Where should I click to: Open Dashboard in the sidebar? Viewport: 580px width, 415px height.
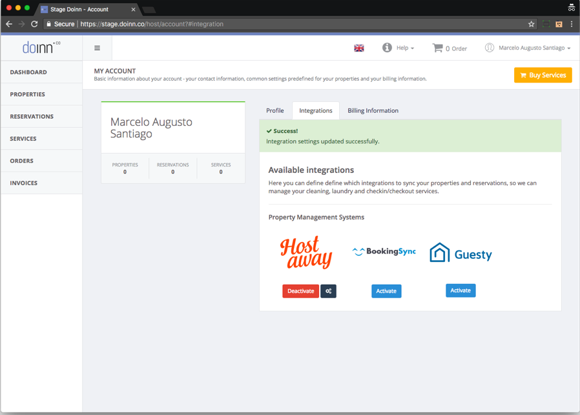(41, 72)
